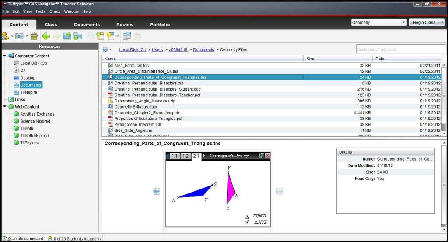Click the greyed Forward arrow in toolbar
This screenshot has height=242, width=448.
pyautogui.click(x=56, y=36)
